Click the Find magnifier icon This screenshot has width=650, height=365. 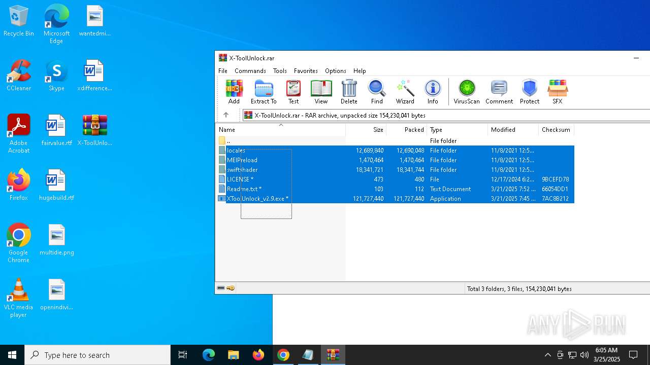coord(377,92)
